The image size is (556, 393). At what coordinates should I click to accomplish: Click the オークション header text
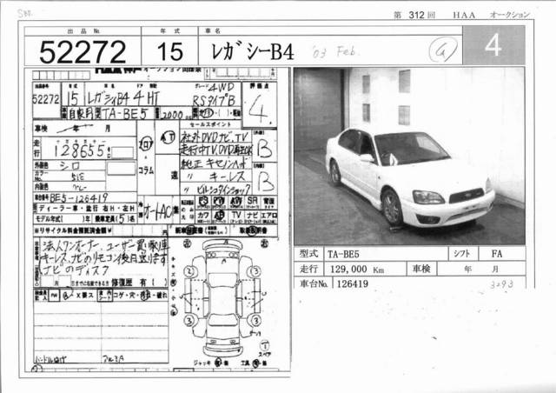click(x=510, y=15)
